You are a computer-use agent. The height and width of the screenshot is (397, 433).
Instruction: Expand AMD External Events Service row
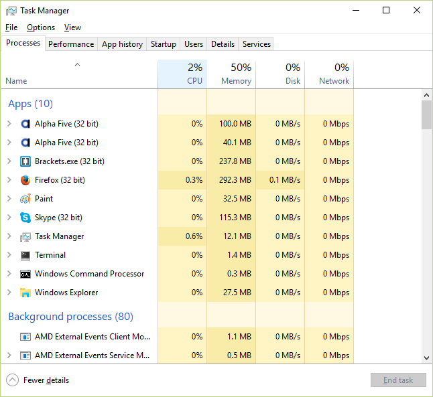tap(9, 355)
